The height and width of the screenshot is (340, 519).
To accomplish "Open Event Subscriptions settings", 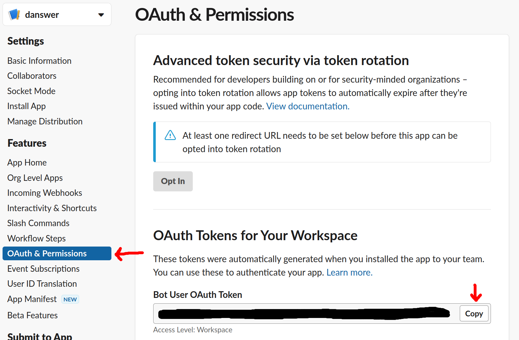I will click(x=43, y=269).
